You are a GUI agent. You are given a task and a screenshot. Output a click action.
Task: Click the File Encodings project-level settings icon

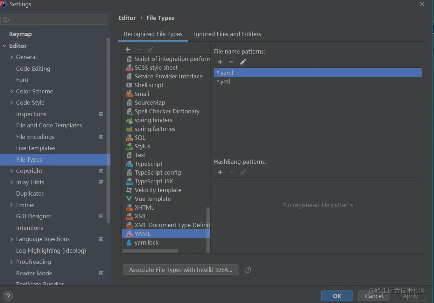[x=101, y=137]
